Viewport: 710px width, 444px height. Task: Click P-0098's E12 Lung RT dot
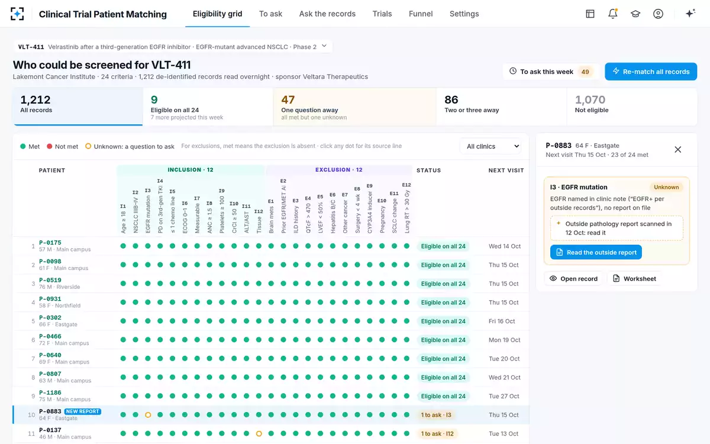click(x=406, y=265)
